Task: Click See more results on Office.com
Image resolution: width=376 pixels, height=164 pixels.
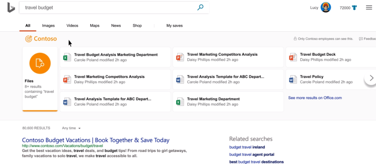Action: (315, 98)
